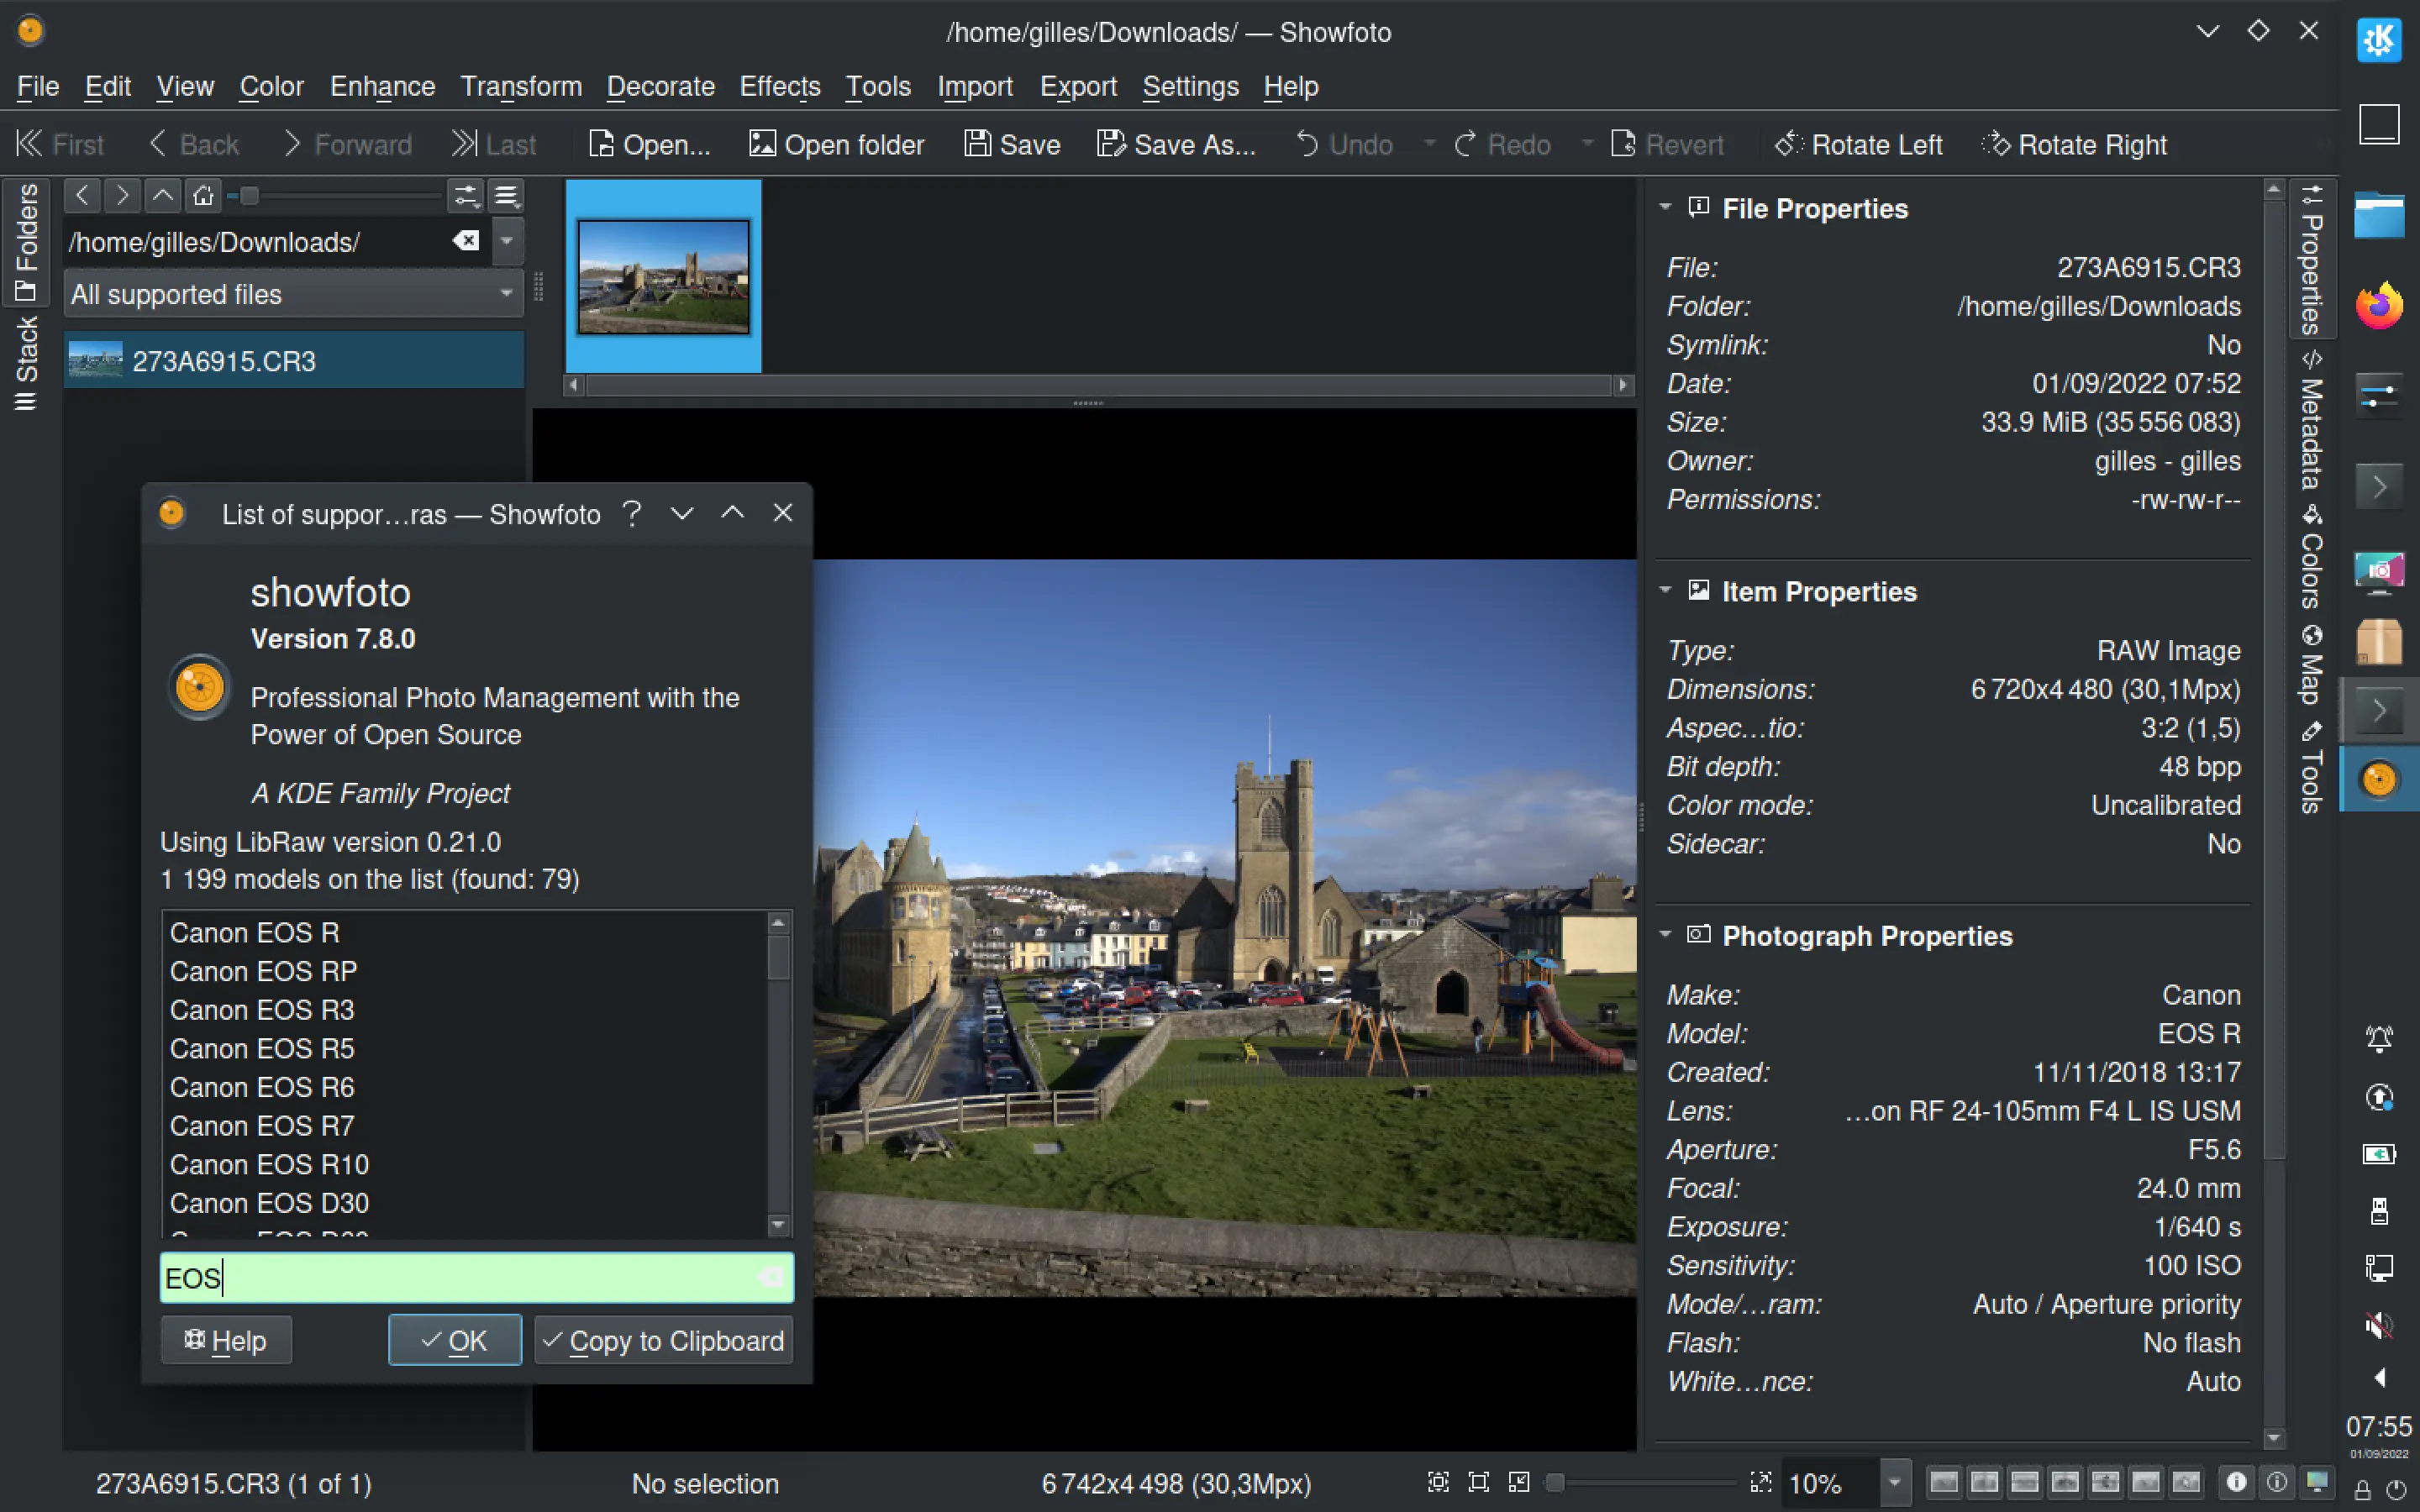Open the Effects menu

(x=779, y=87)
